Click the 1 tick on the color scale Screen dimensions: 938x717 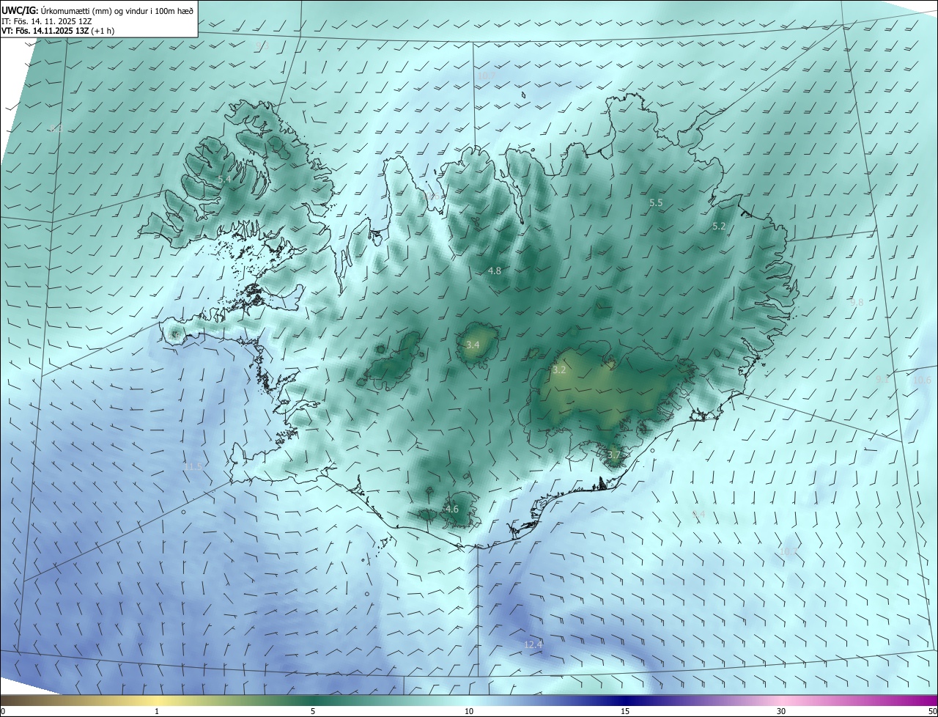pyautogui.click(x=157, y=711)
